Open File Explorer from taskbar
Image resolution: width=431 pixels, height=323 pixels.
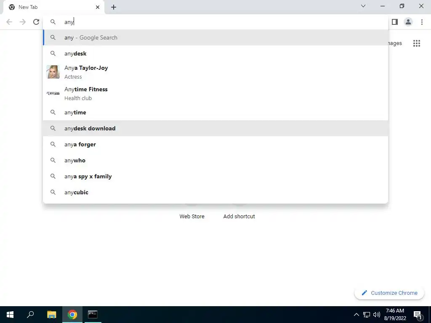coord(51,315)
